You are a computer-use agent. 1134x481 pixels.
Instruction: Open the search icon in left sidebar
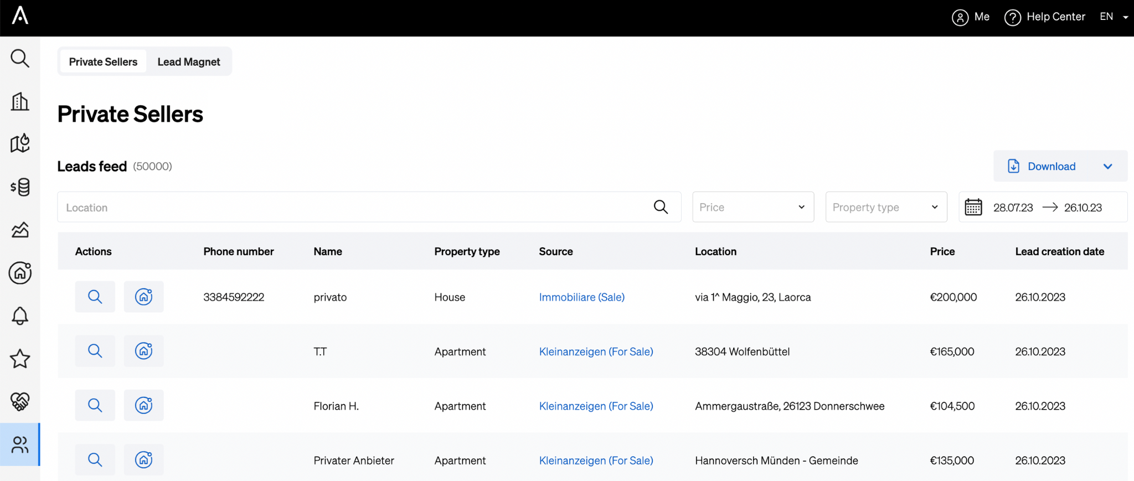pyautogui.click(x=20, y=58)
